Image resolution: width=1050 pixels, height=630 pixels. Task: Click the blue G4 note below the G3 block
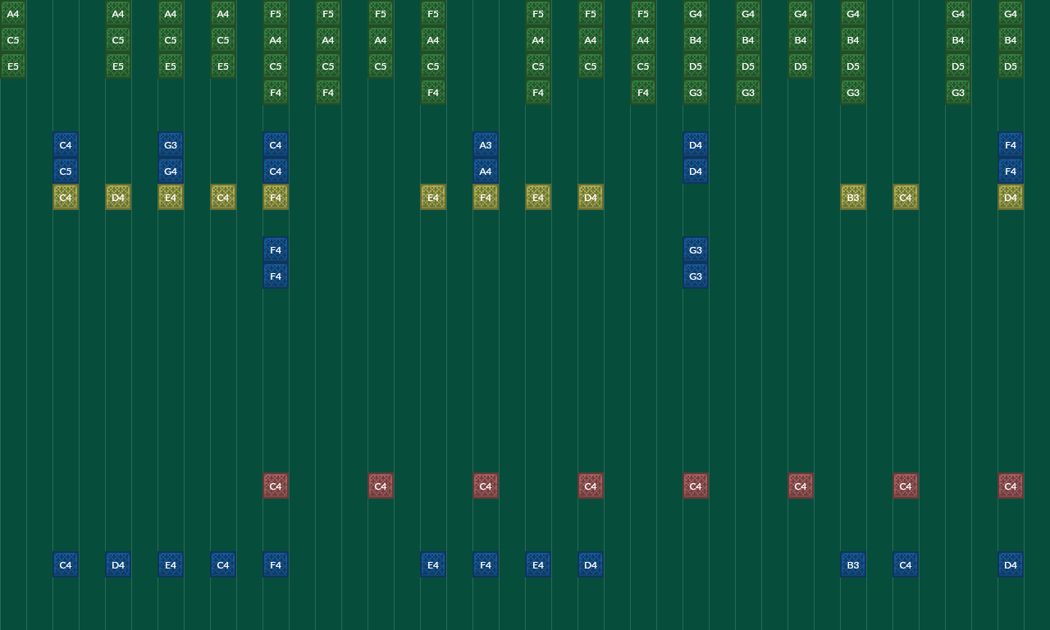tap(171, 171)
